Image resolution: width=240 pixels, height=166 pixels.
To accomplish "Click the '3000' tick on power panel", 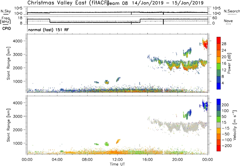I will click(18, 55).
